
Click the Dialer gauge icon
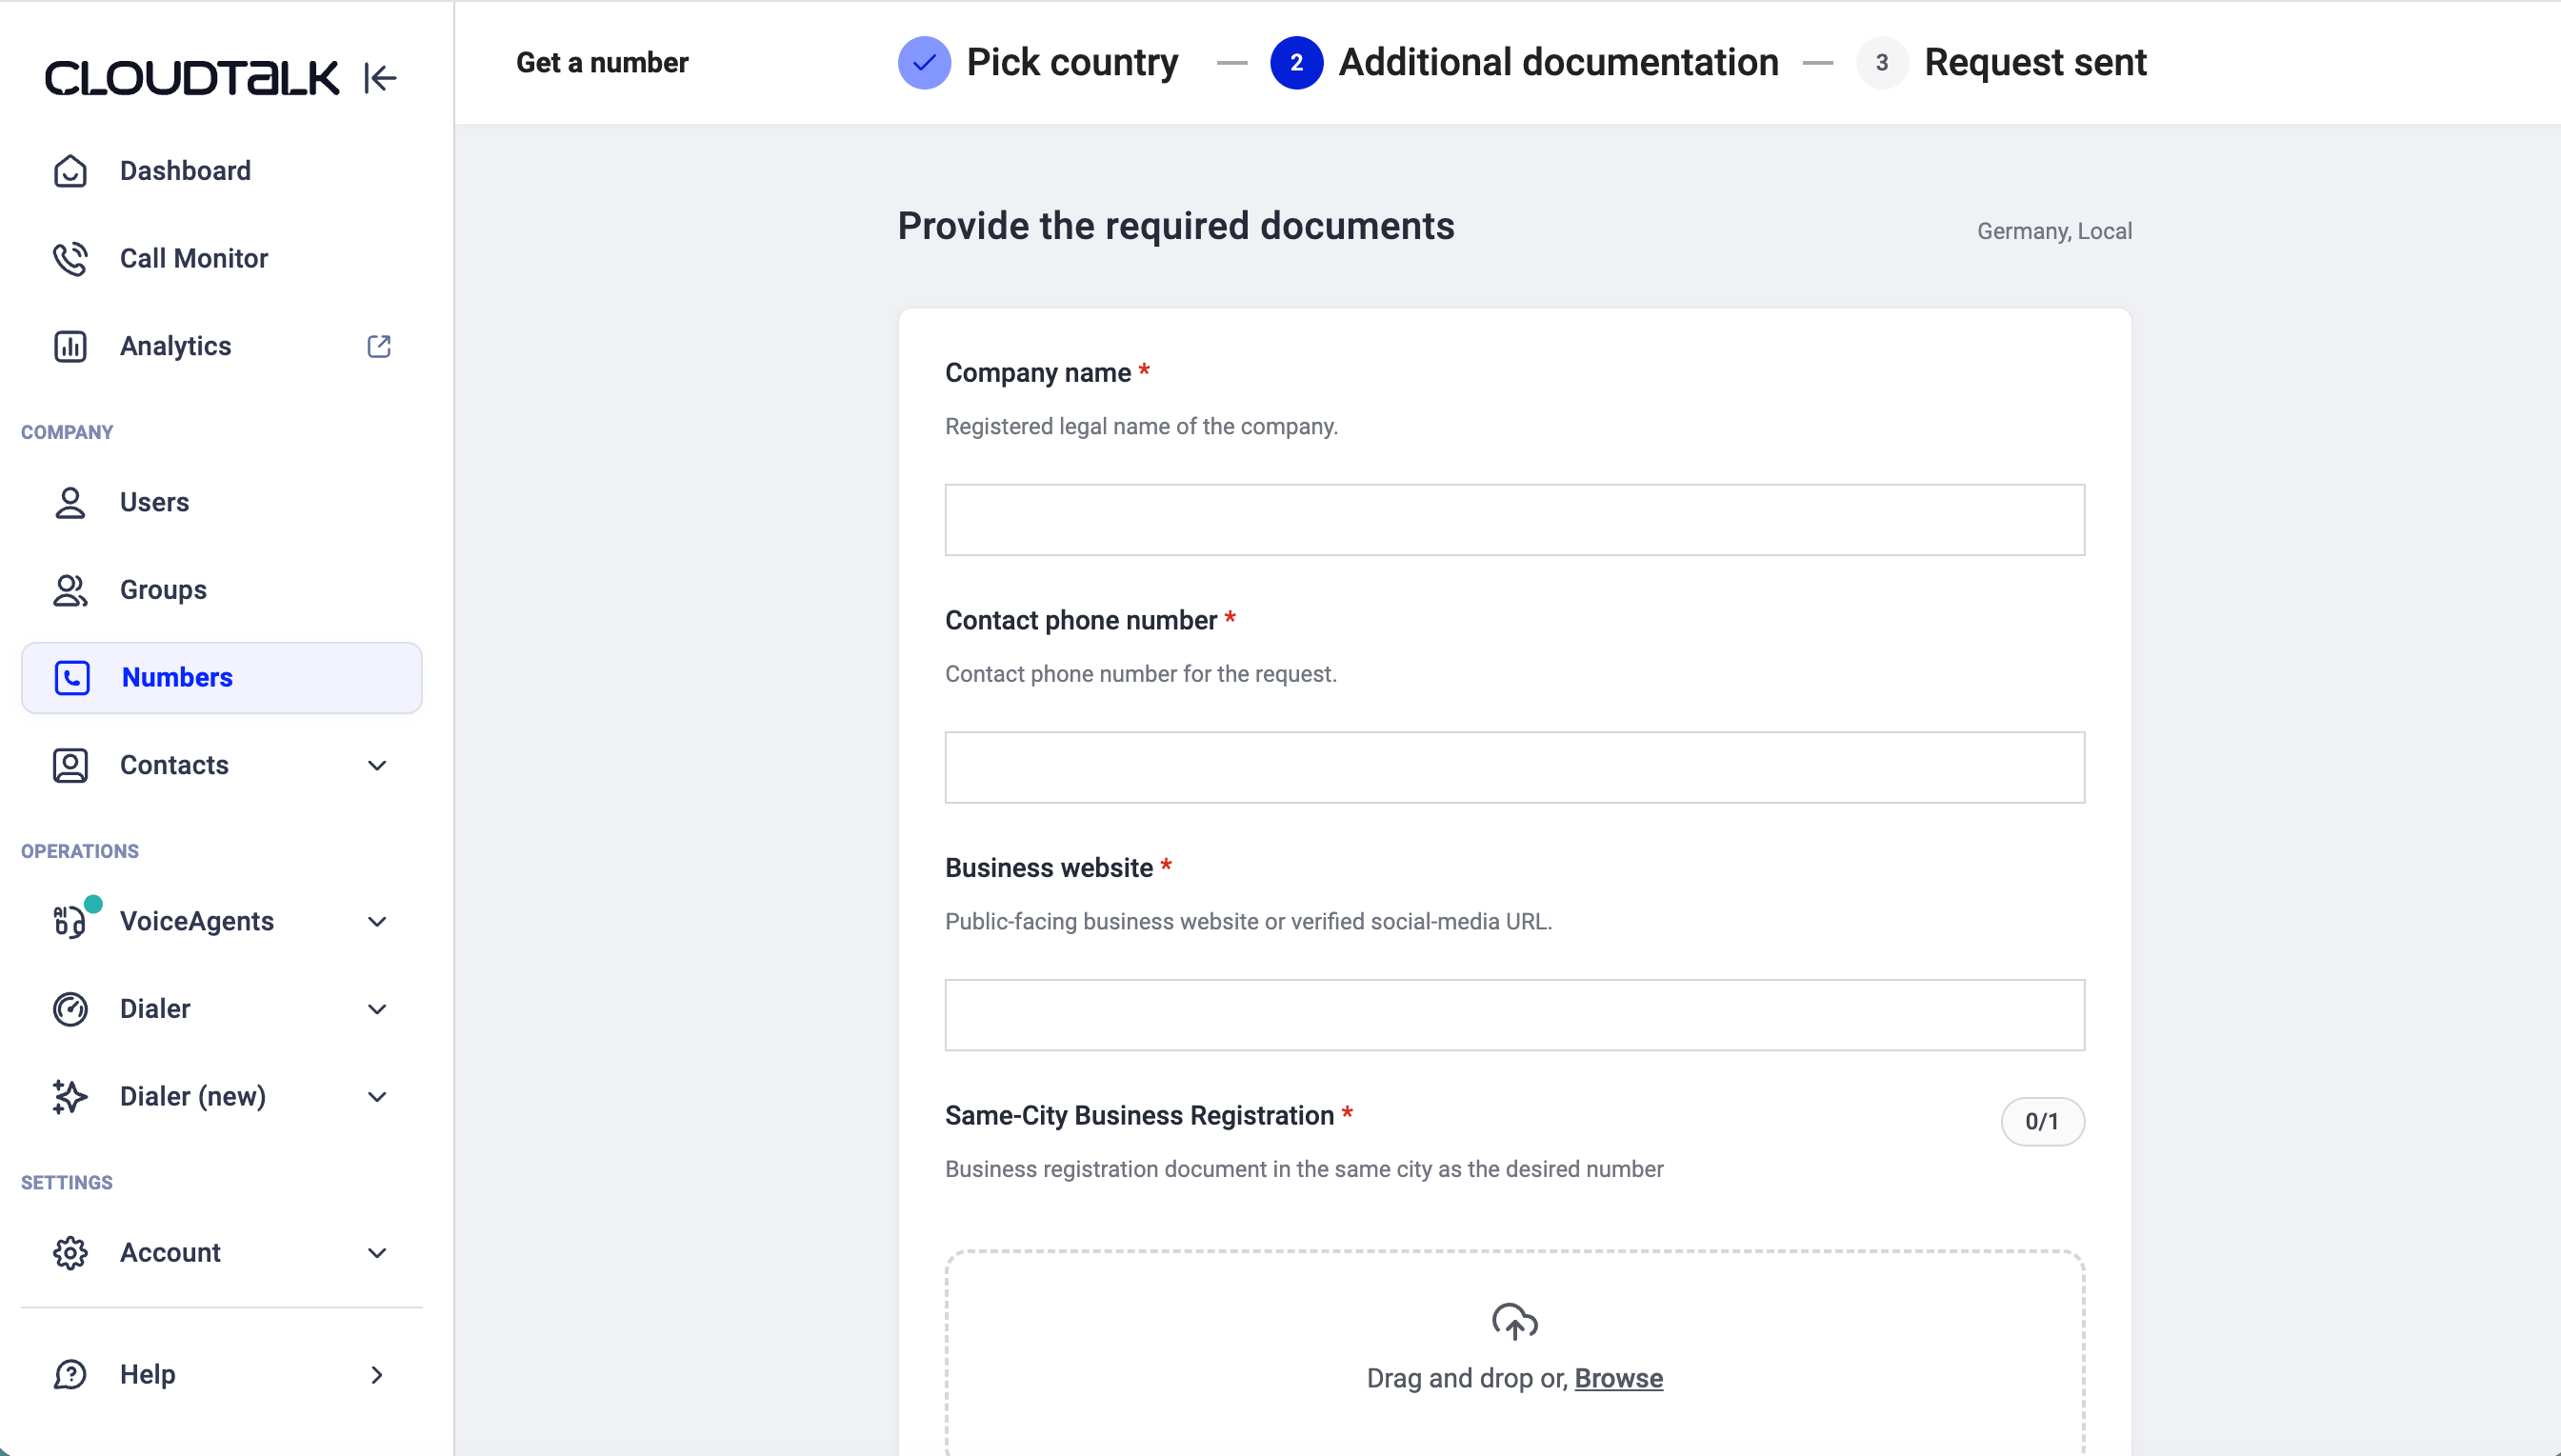[70, 1009]
